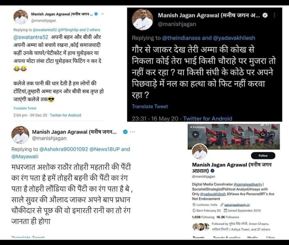Click the back arrow on the profile header

196,134
